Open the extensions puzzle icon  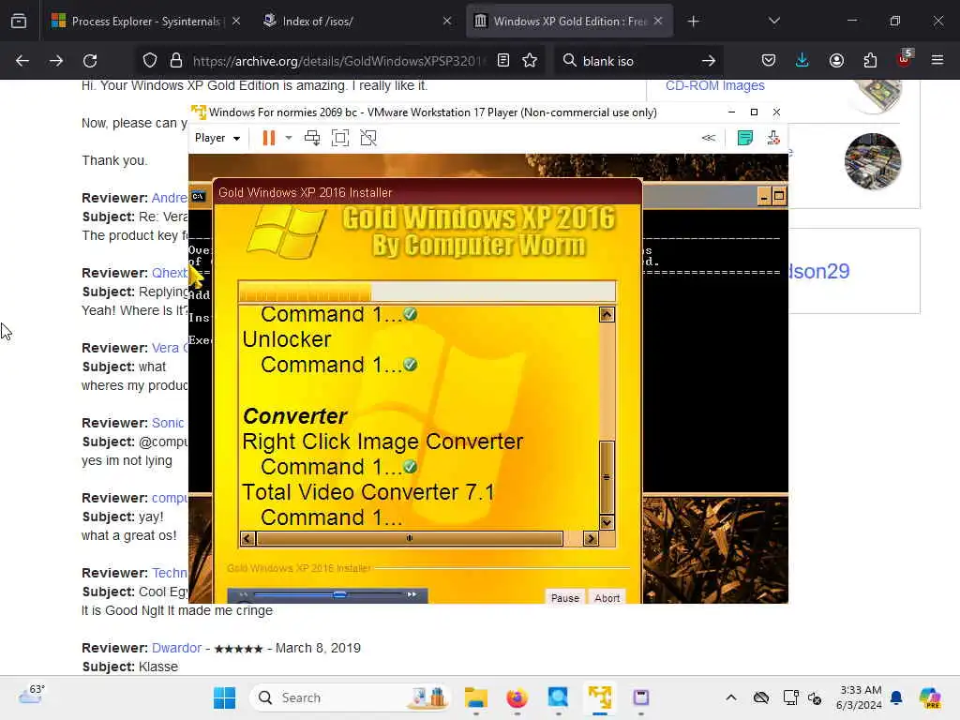(x=870, y=61)
